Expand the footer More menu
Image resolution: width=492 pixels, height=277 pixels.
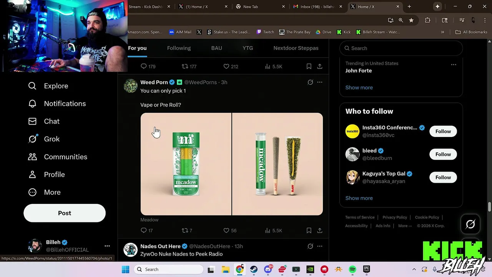click(405, 226)
